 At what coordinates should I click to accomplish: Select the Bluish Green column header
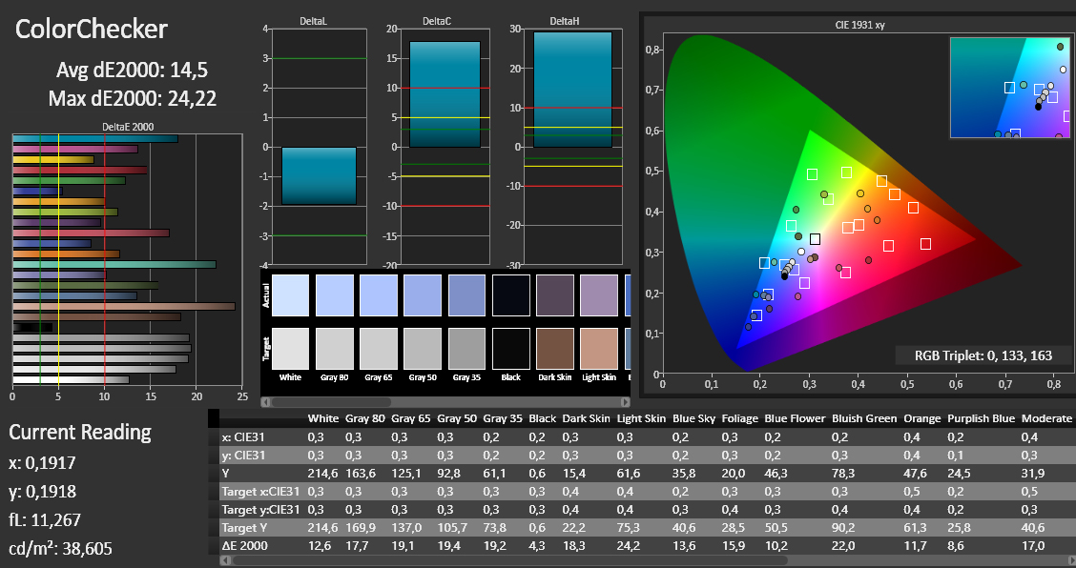864,418
